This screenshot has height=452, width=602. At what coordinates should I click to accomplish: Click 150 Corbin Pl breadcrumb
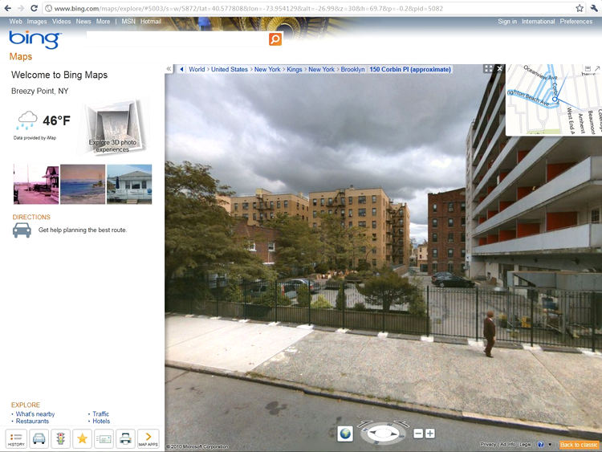(x=410, y=69)
